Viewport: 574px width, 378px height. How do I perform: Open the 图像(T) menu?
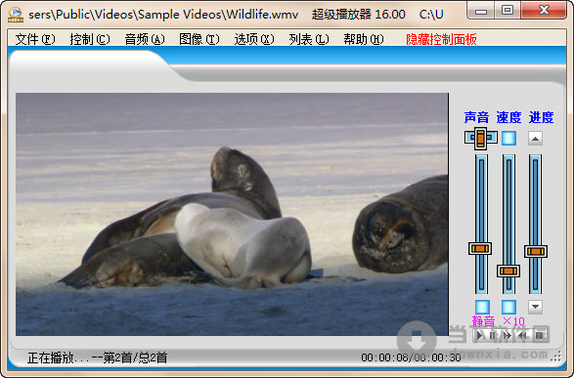click(x=199, y=39)
